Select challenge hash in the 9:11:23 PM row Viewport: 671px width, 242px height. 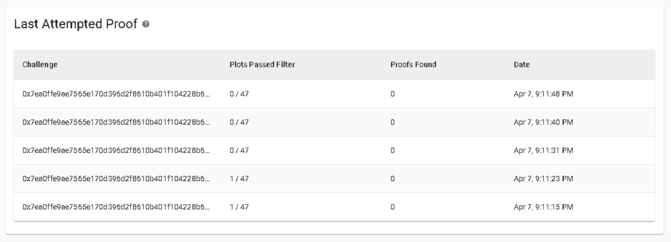tap(117, 179)
